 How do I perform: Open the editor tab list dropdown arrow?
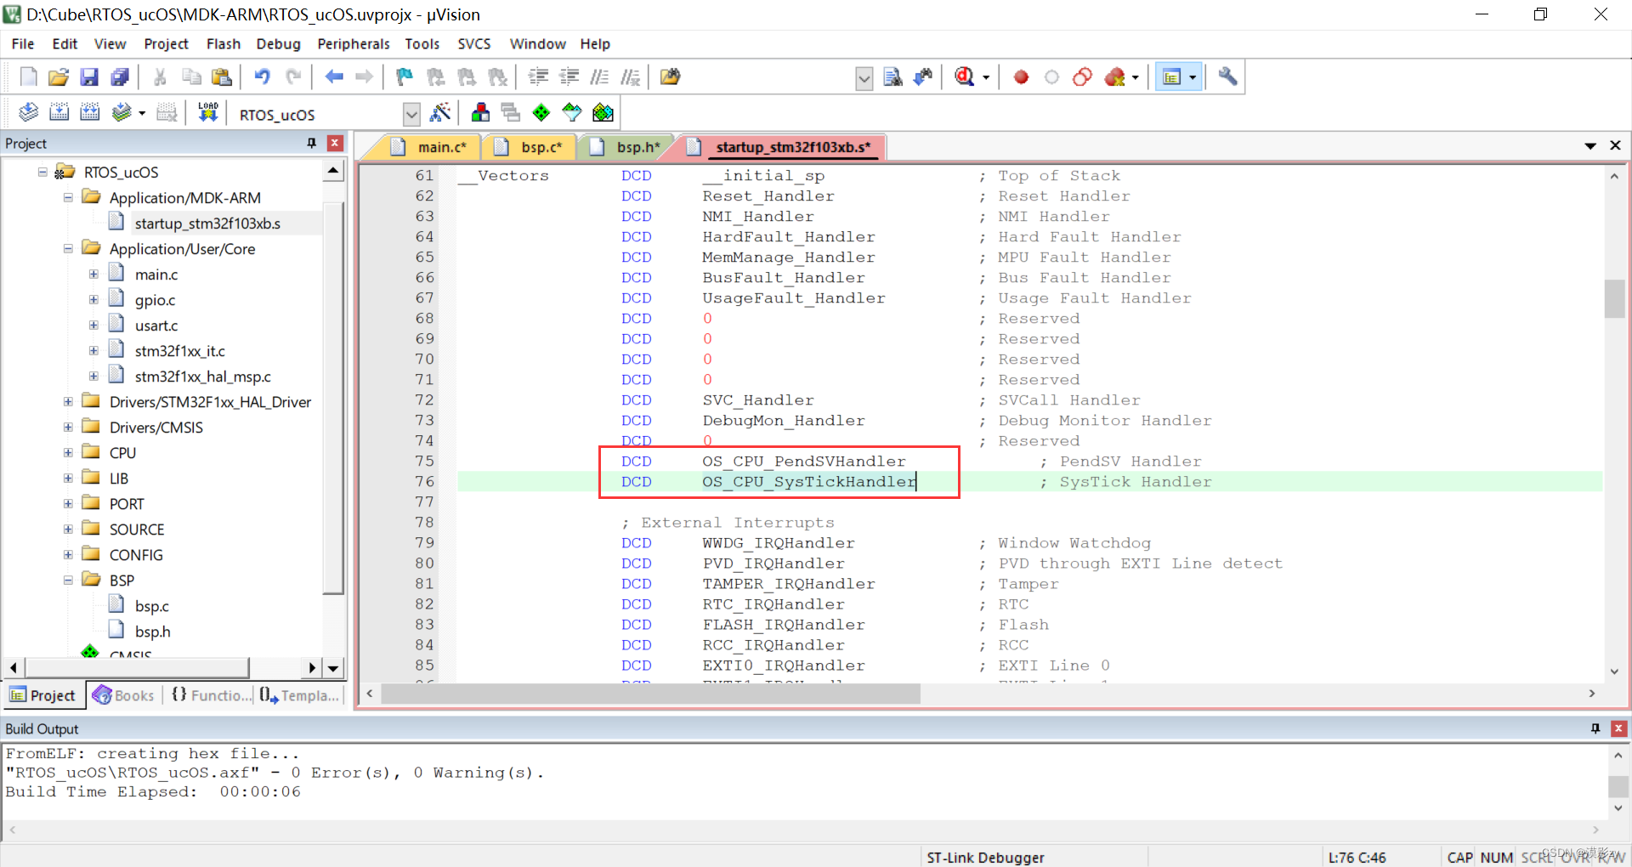coord(1590,146)
